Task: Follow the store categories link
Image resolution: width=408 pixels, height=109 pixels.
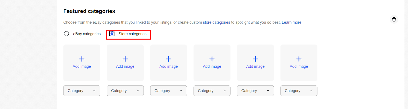Action: pos(216,22)
